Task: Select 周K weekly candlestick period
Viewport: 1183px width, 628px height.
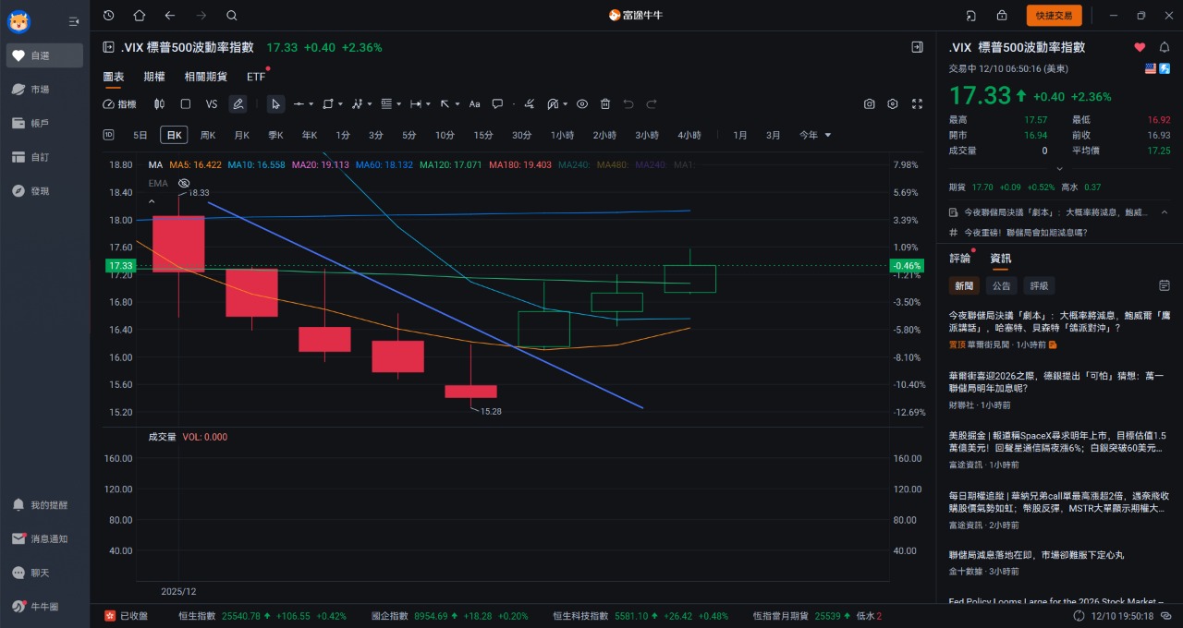Action: 208,135
